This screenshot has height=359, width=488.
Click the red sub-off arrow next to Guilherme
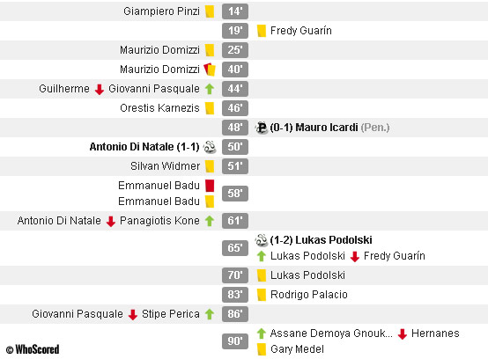click(x=100, y=89)
